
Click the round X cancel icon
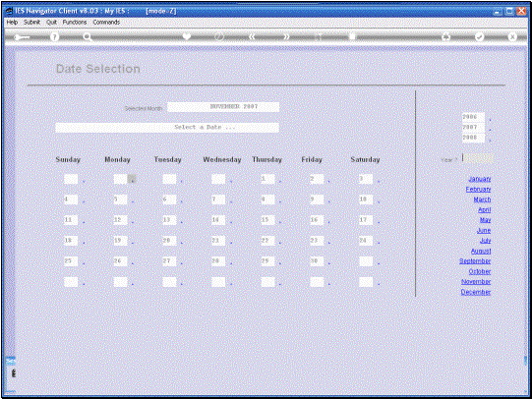click(512, 37)
